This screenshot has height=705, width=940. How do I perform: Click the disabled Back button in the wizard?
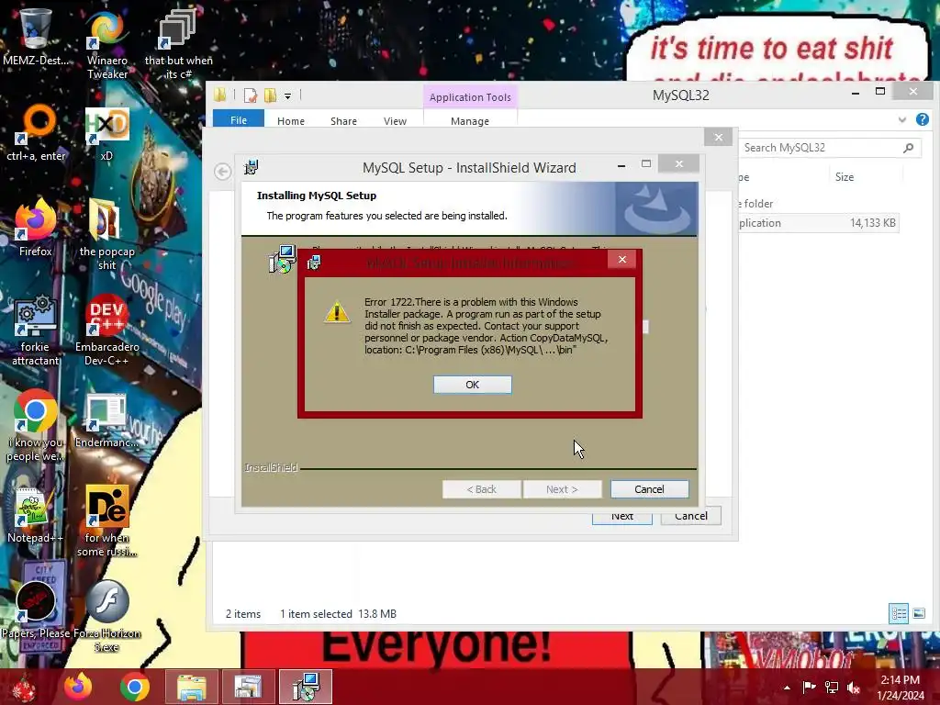[481, 489]
